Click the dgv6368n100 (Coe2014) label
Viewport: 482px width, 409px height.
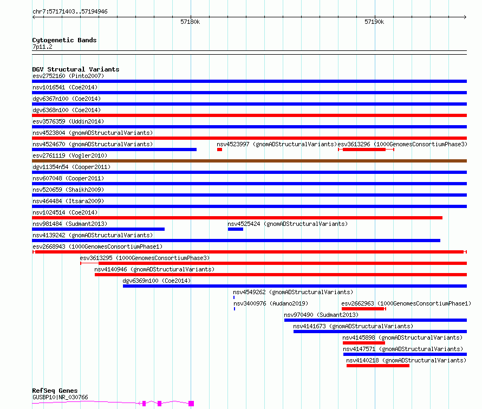click(67, 110)
